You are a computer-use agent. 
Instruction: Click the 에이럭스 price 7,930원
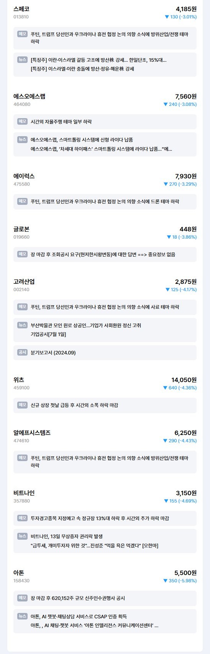pos(186,176)
